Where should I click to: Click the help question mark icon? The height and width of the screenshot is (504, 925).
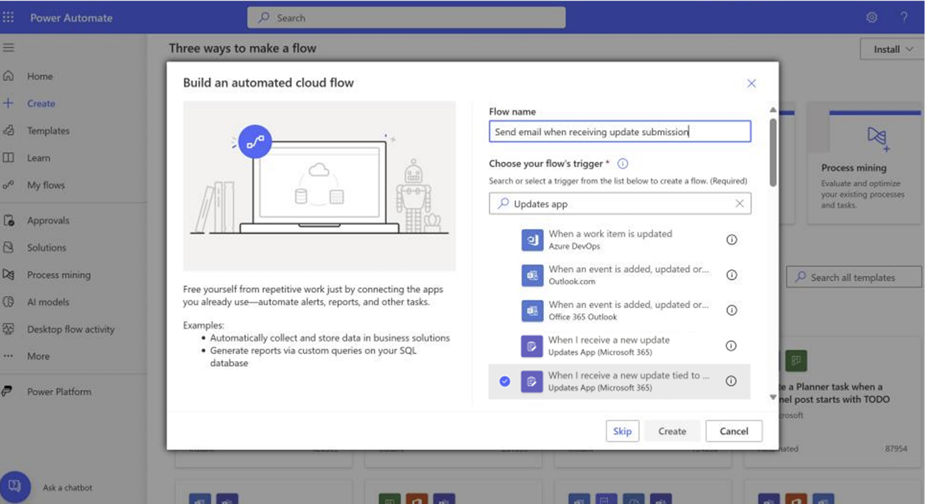pos(904,17)
